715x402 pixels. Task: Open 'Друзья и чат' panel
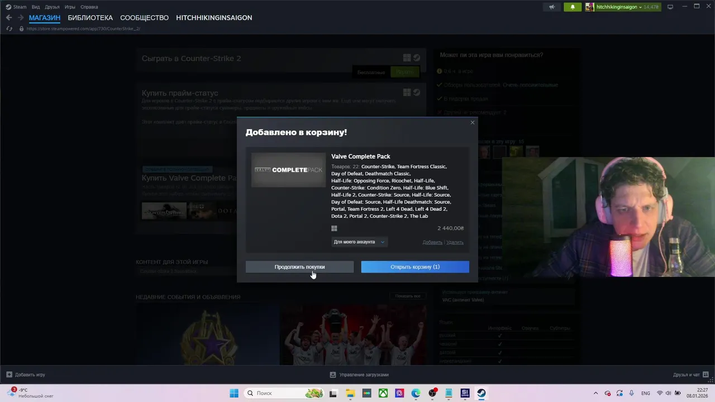(690, 375)
